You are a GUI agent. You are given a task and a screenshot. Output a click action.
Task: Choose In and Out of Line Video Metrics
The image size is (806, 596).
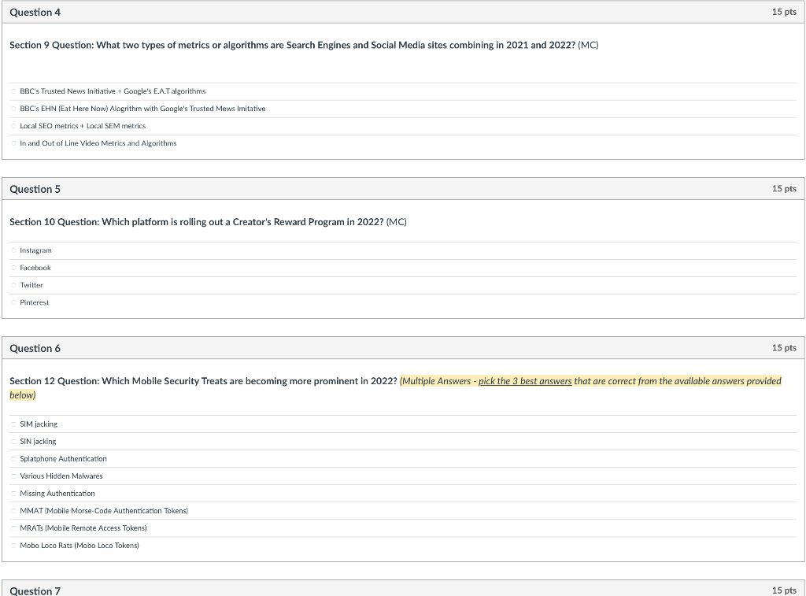click(x=14, y=143)
